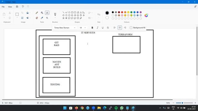Select the Colour picker eyedropper tool
198x111 pixels.
[x=42, y=18]
